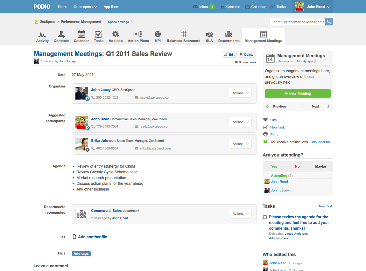This screenshot has height=271, width=366.
Task: Click the Like heart icon
Action: pos(265,120)
